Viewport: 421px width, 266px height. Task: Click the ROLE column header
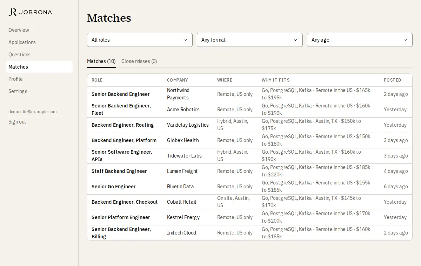[97, 80]
